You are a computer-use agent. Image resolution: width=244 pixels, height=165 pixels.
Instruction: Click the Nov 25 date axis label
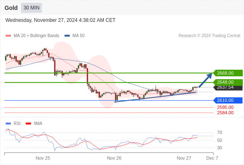tap(43, 158)
